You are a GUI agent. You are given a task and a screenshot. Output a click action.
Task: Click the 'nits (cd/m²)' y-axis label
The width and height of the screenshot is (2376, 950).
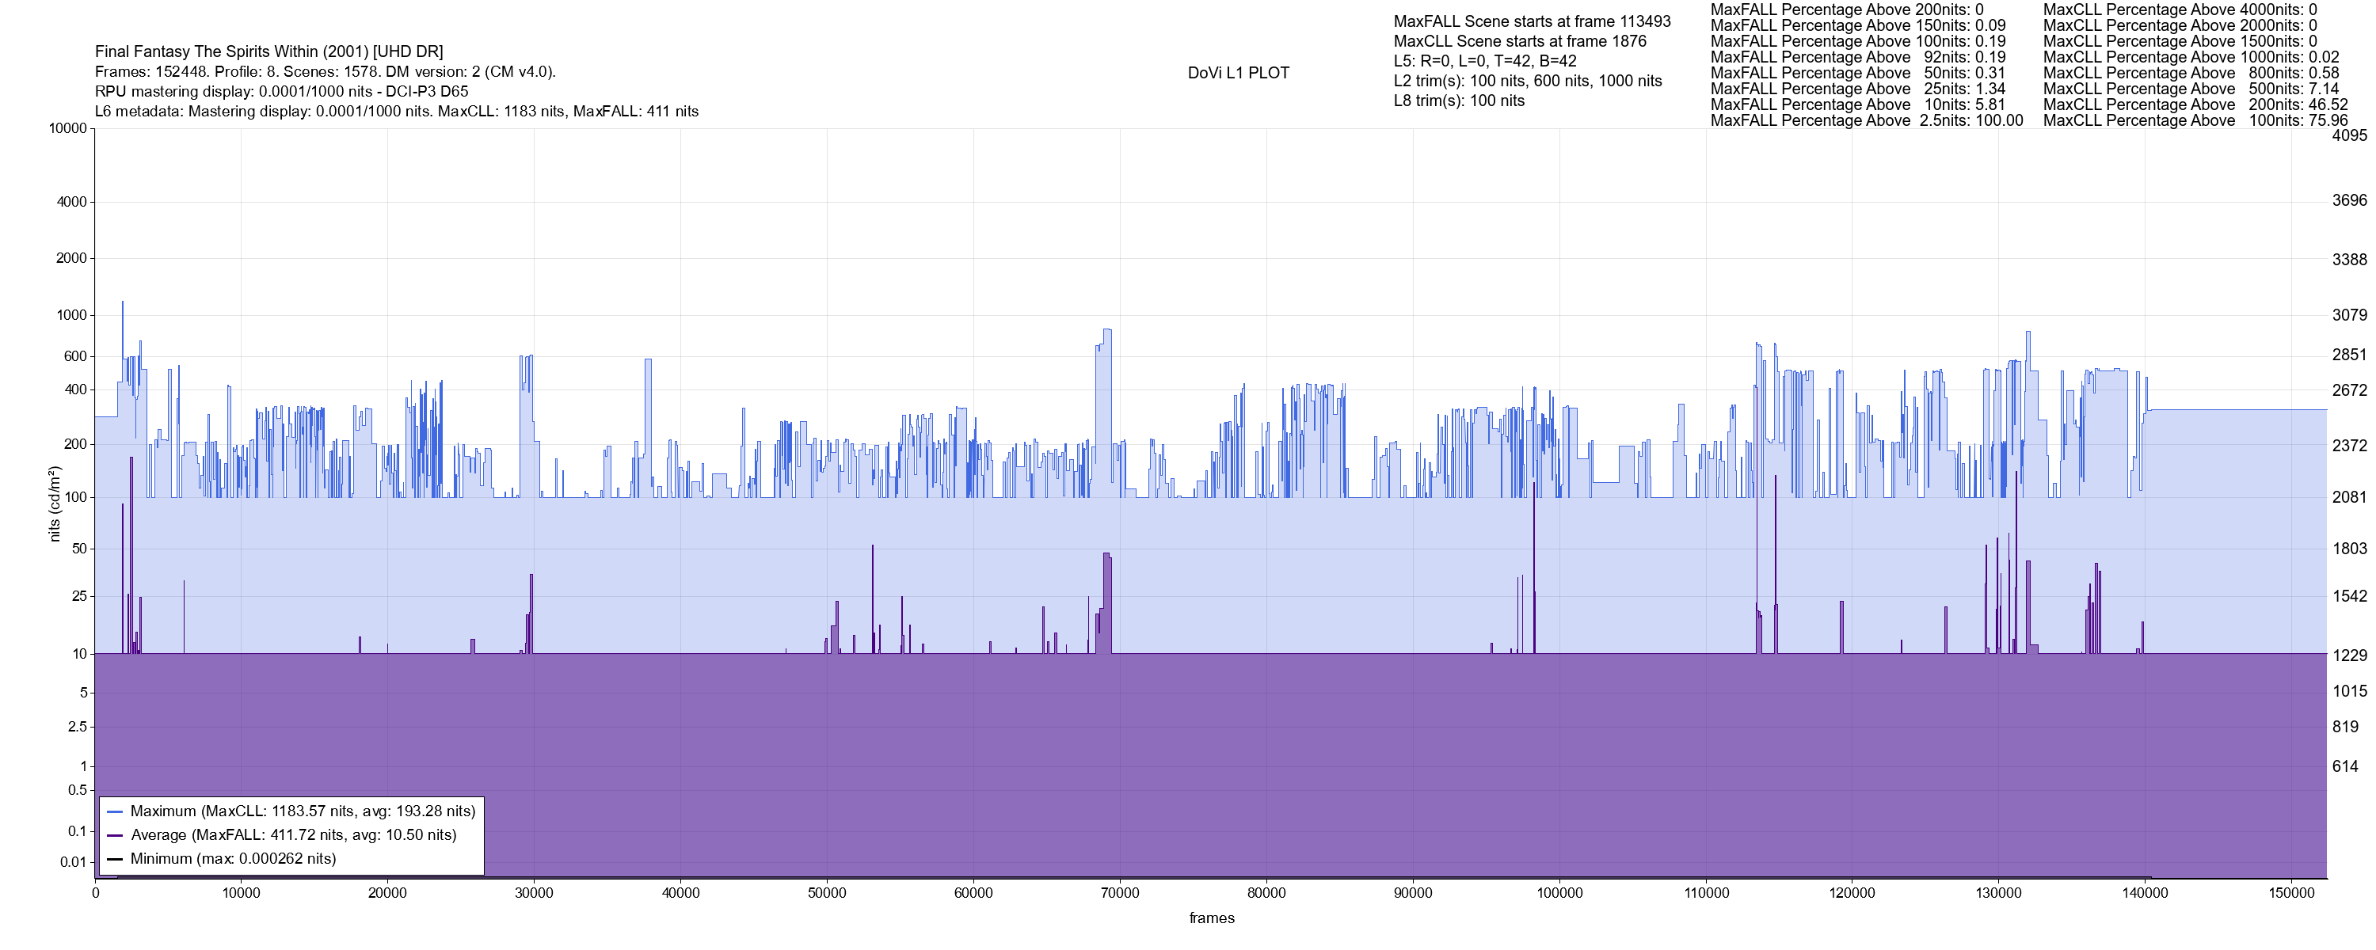pos(55,503)
